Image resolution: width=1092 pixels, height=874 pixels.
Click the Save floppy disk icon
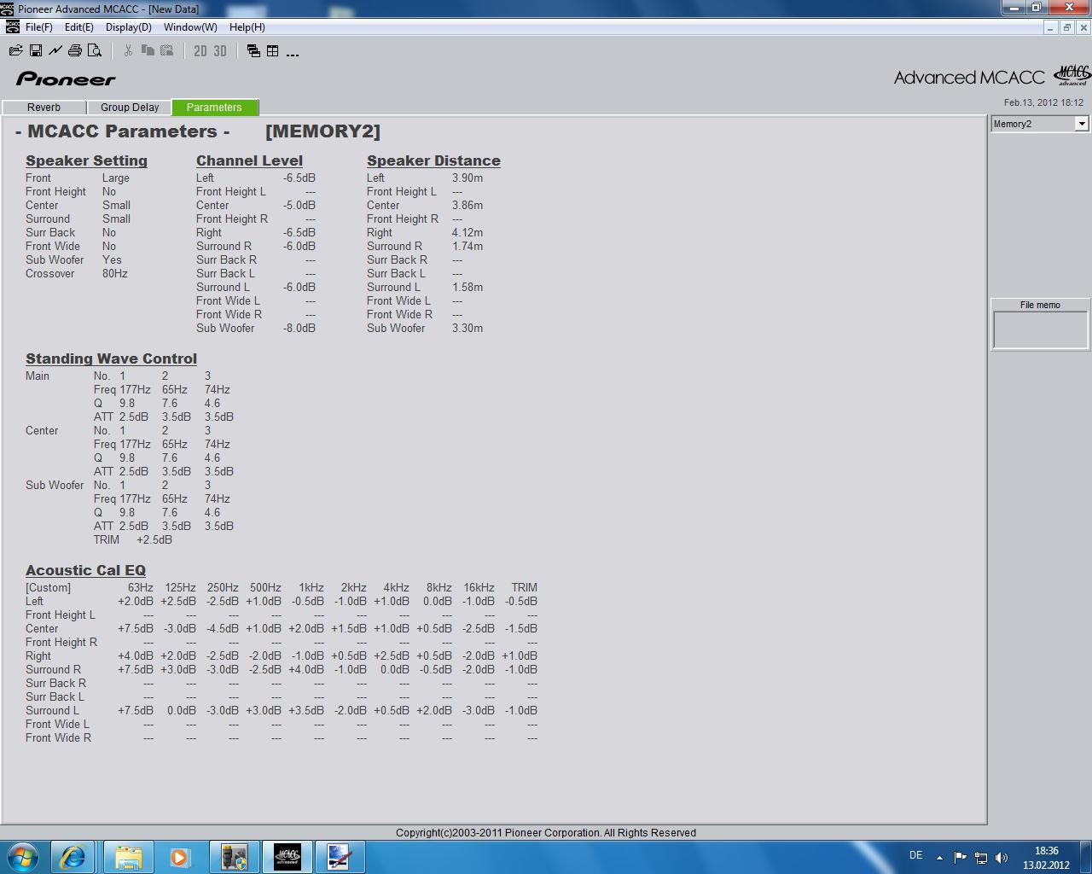click(x=36, y=51)
